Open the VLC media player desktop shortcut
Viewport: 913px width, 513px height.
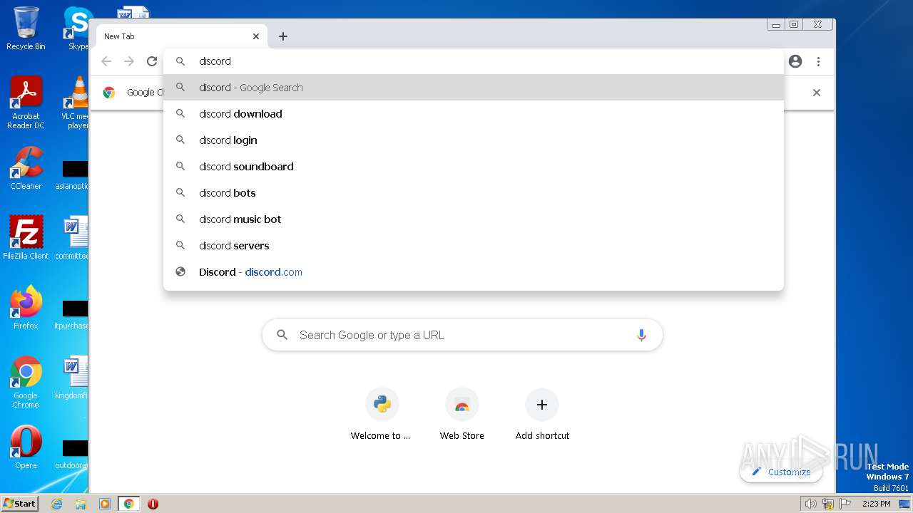(x=76, y=103)
